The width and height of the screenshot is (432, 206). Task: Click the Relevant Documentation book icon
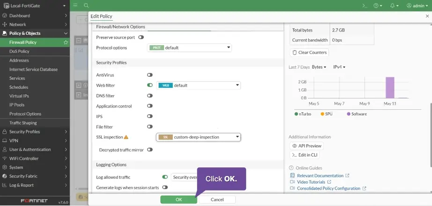pos(292,176)
